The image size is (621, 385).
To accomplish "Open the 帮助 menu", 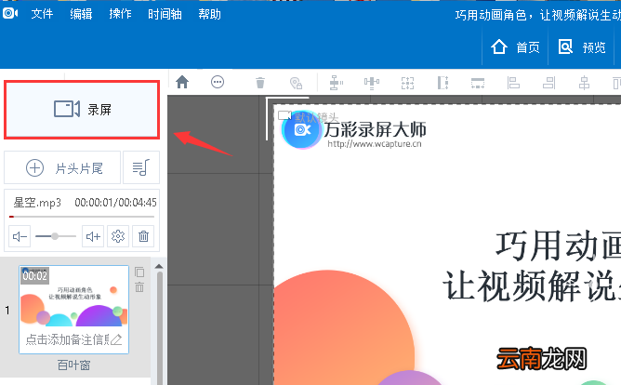I will pyautogui.click(x=209, y=14).
